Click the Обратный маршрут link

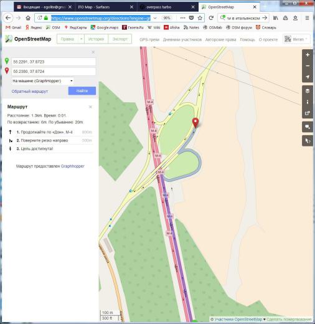pos(30,92)
